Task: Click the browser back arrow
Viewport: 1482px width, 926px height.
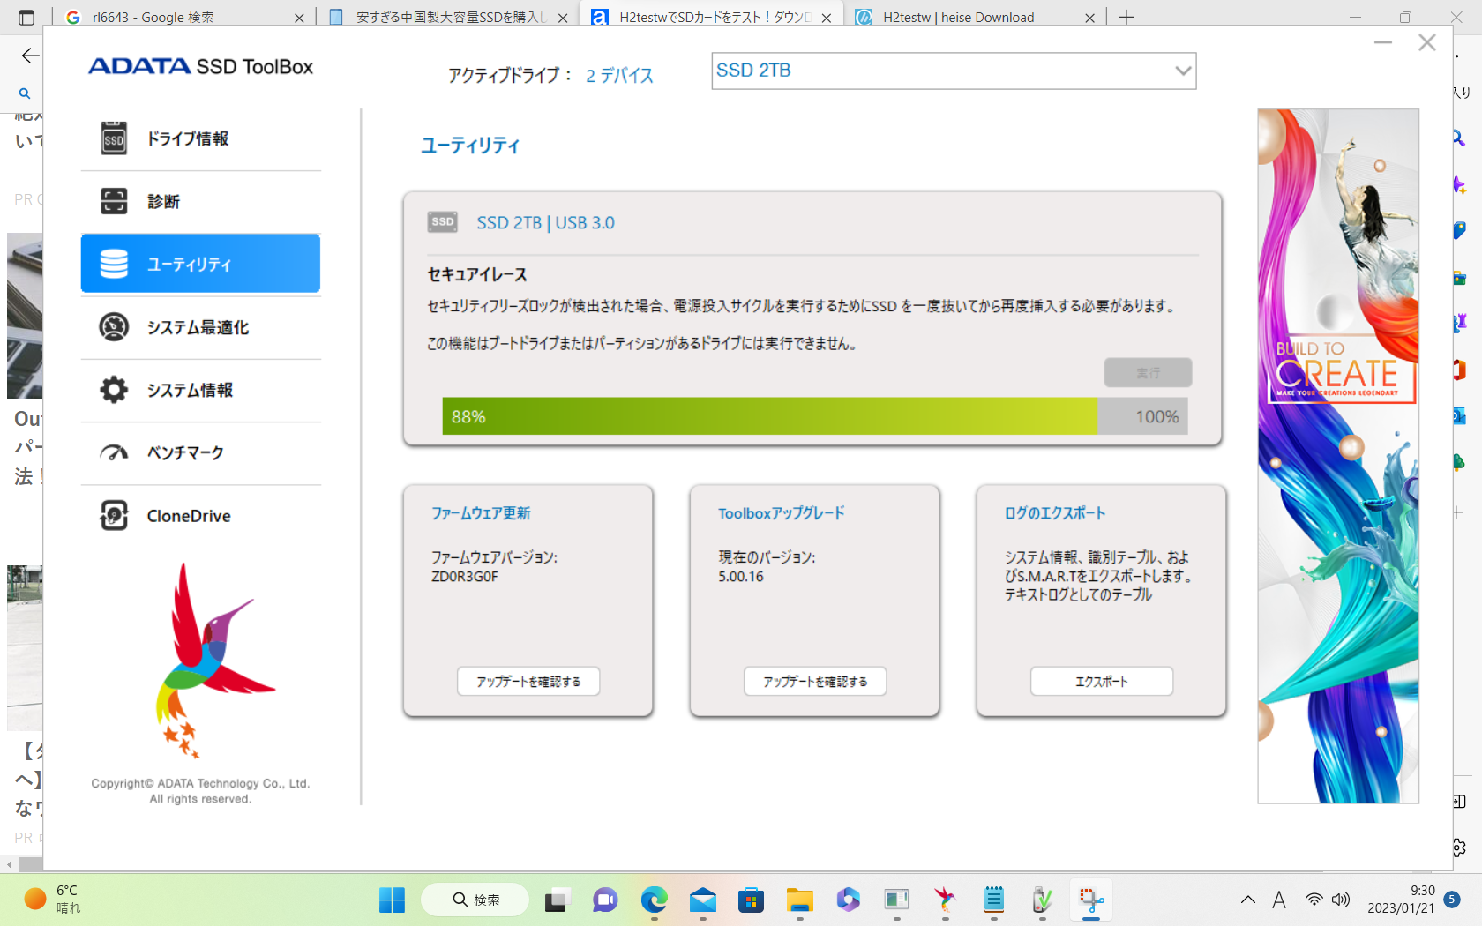Action: pos(30,56)
